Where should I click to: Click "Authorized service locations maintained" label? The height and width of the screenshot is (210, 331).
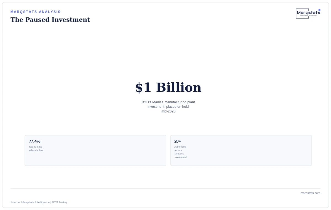click(180, 152)
